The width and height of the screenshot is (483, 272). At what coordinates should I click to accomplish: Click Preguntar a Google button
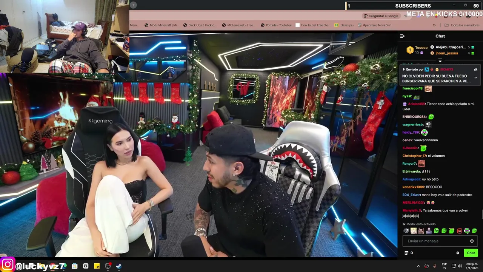(x=381, y=16)
